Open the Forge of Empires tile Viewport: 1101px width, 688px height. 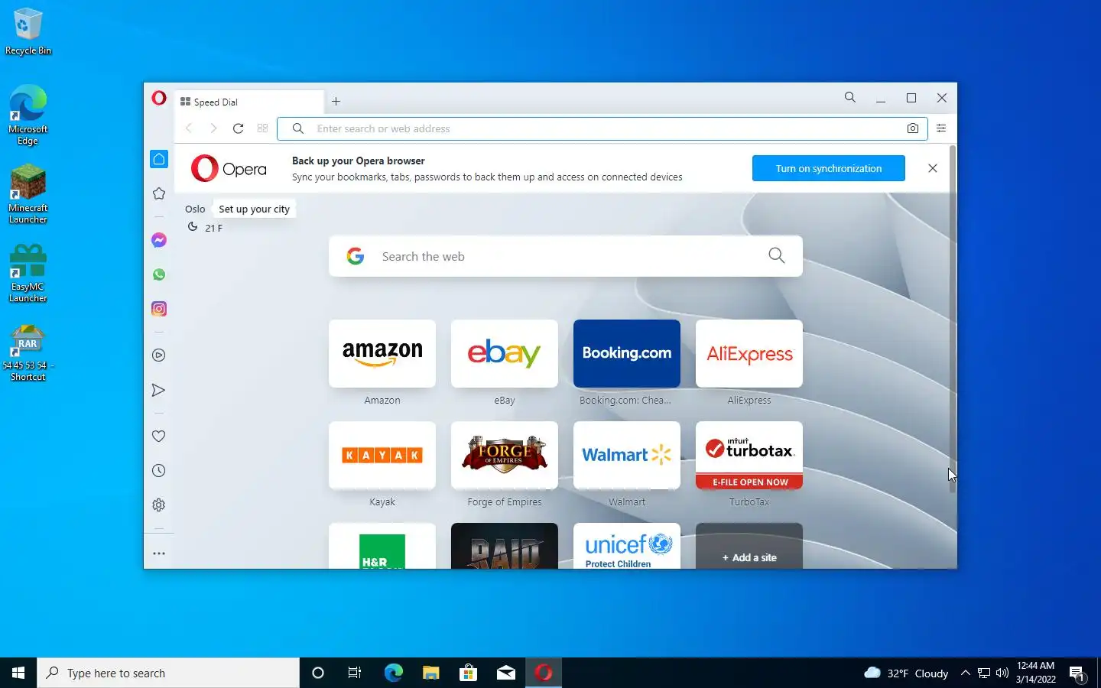tap(505, 455)
